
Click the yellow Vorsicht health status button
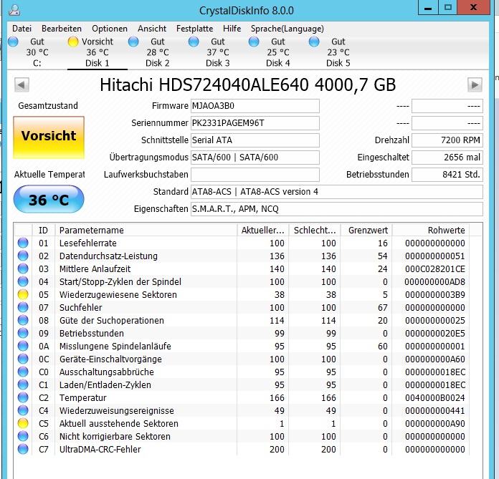pos(49,137)
